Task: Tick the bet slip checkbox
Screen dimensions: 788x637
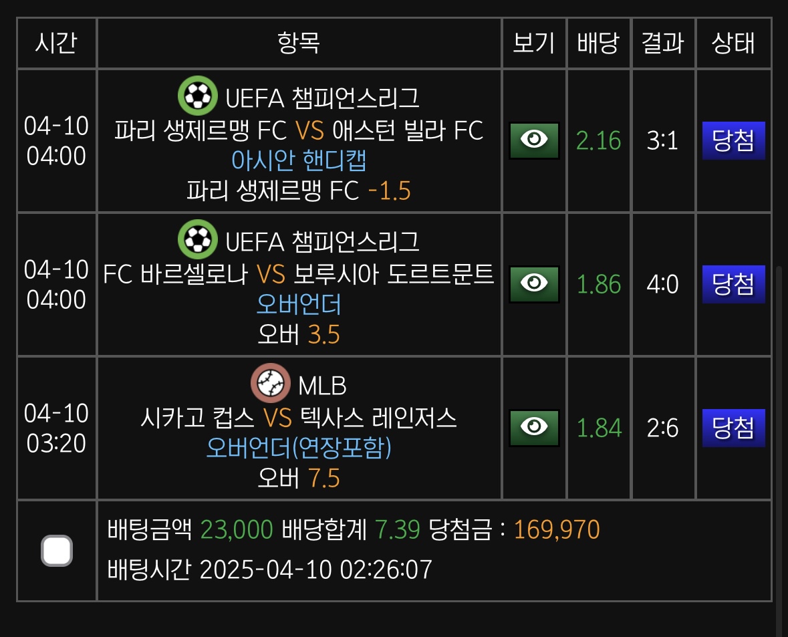Action: (x=57, y=551)
